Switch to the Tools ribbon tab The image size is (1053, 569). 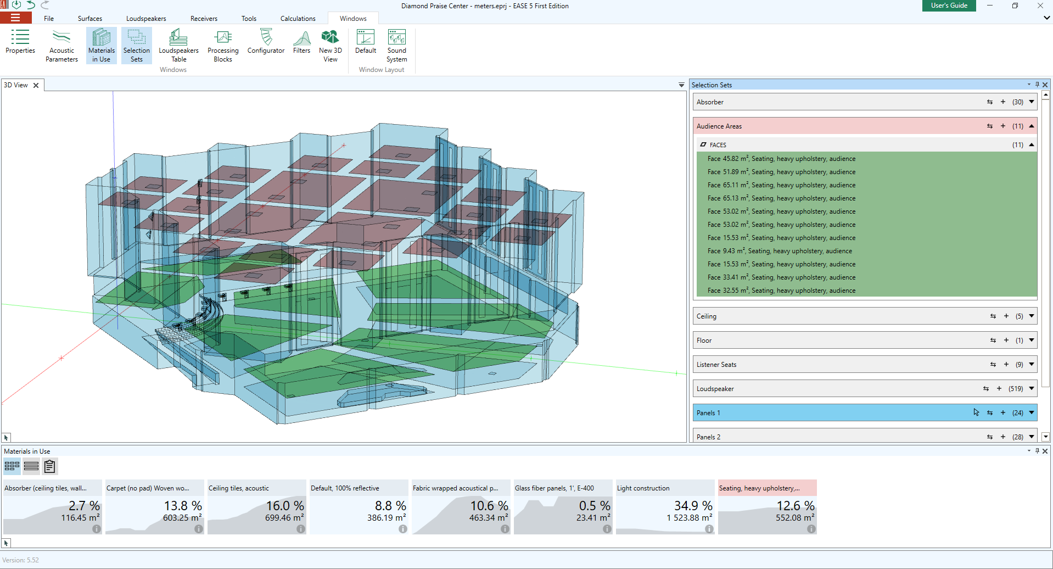248,18
